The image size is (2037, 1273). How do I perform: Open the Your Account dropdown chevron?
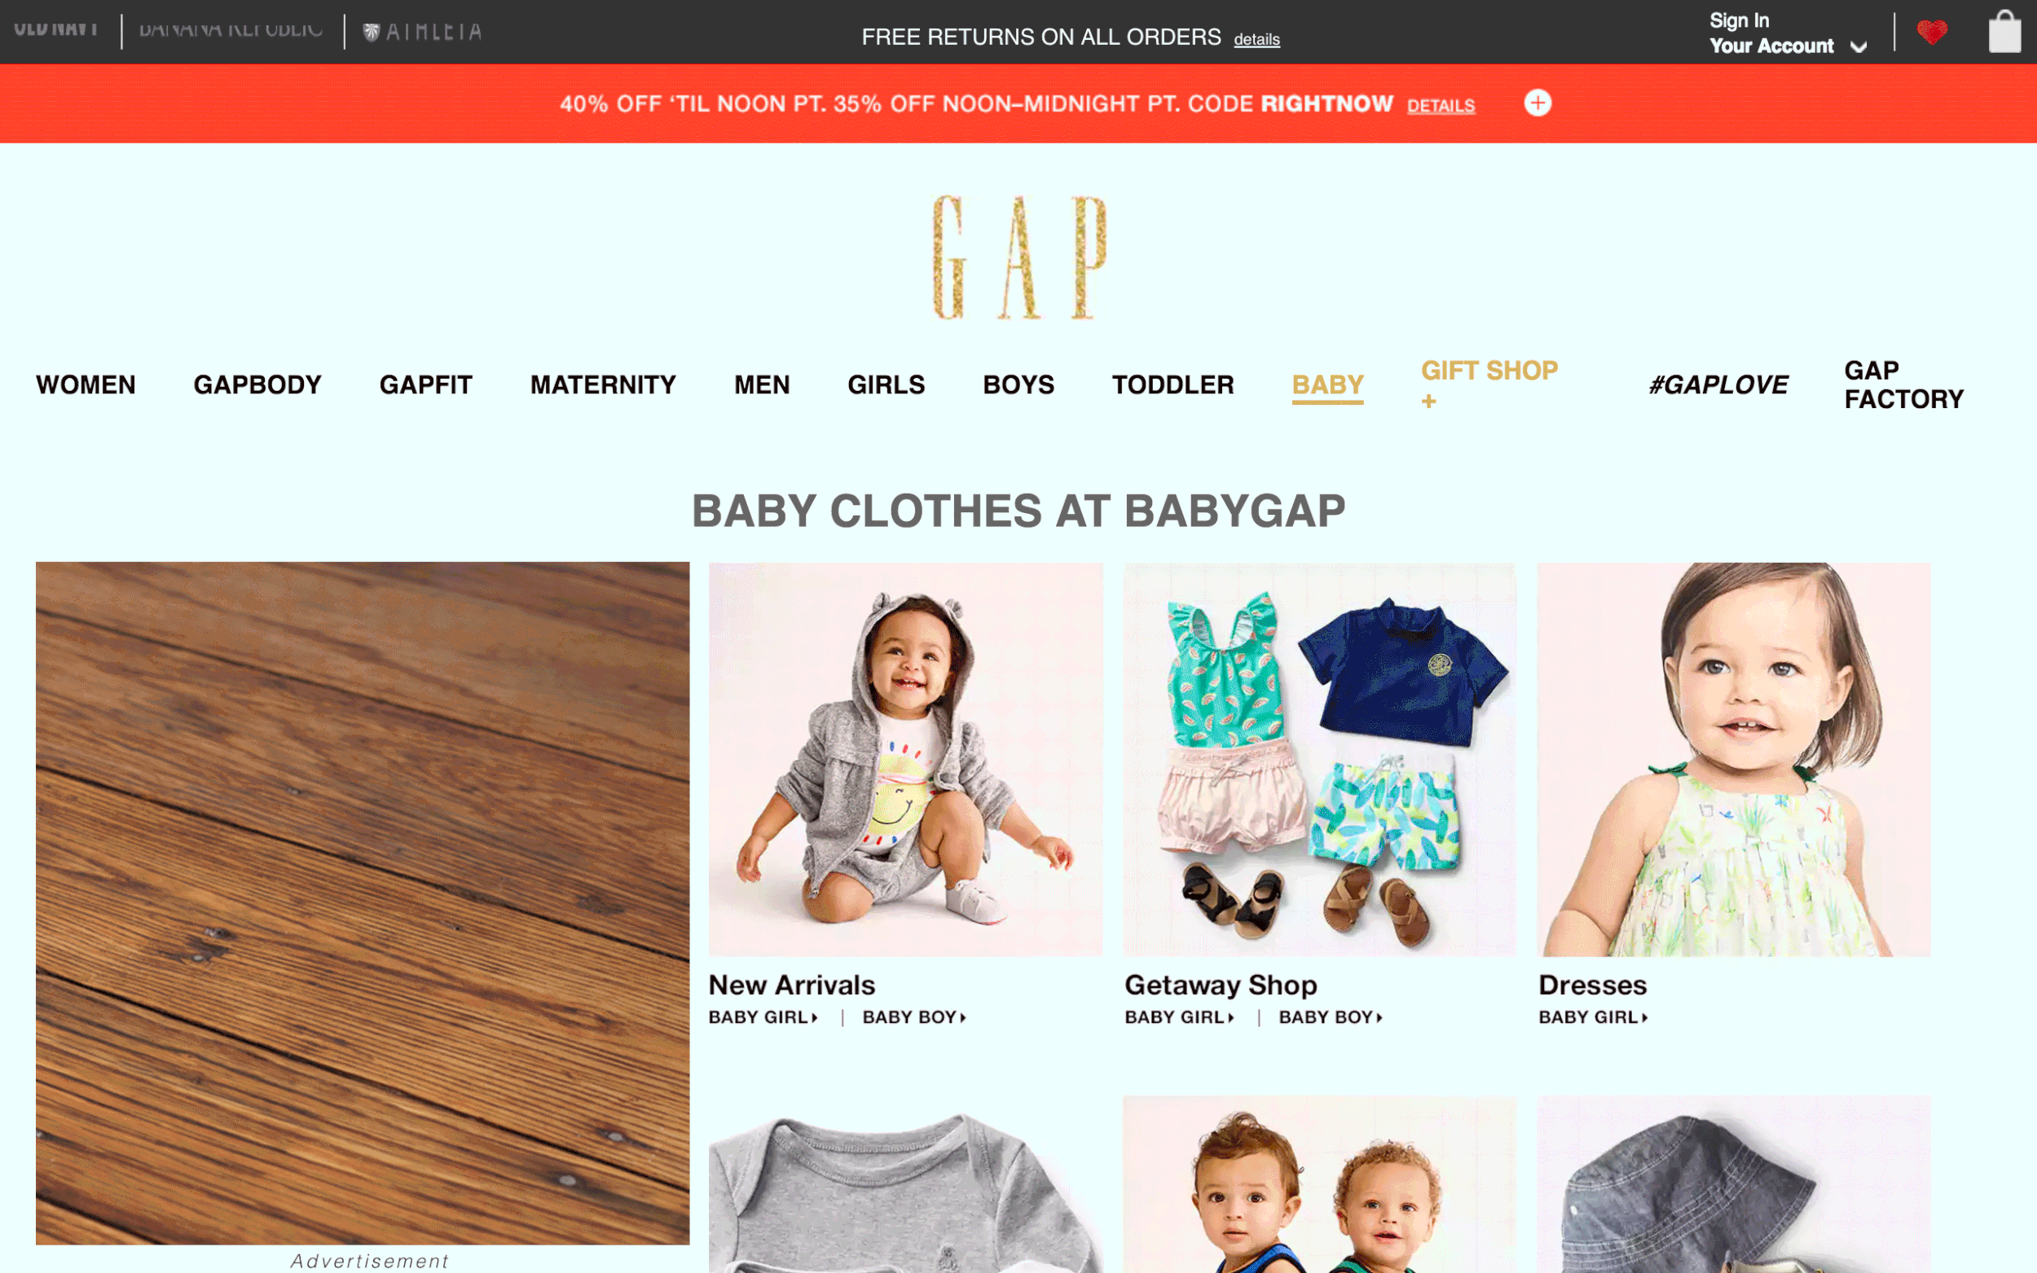[1859, 47]
